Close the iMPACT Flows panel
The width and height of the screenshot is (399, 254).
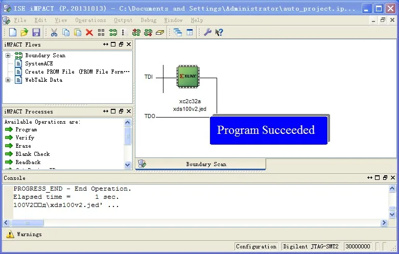pos(129,44)
